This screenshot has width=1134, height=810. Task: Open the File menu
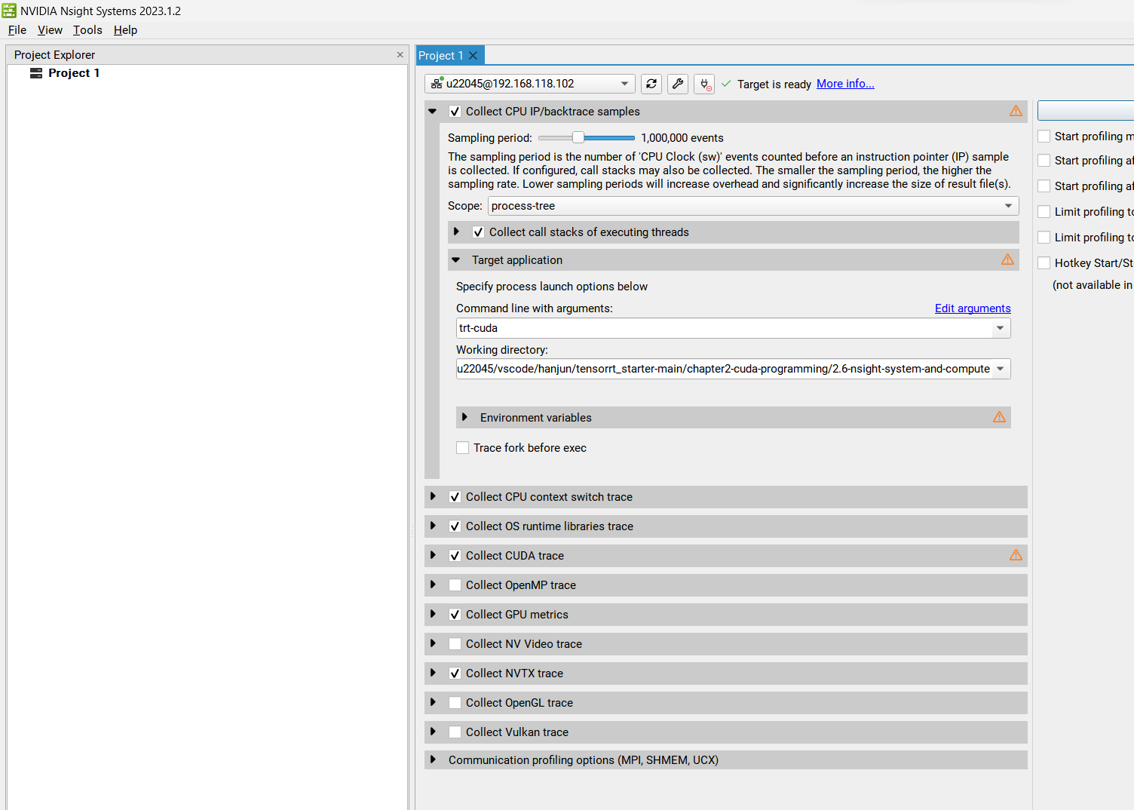click(17, 30)
